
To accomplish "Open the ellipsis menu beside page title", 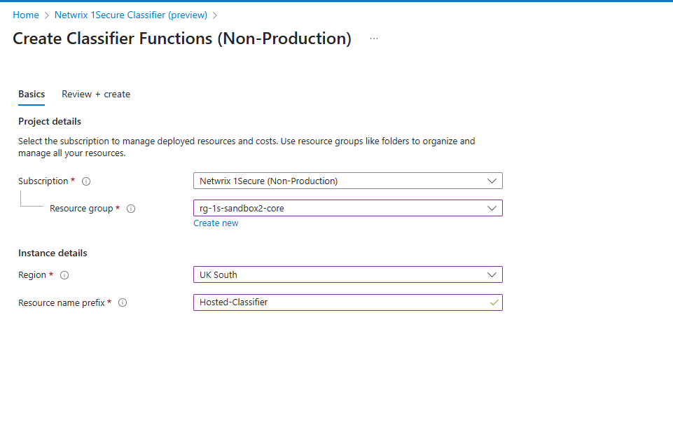I will point(374,39).
